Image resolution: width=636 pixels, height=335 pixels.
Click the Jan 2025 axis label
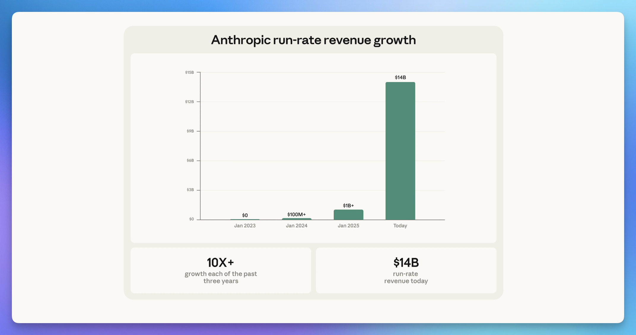tap(348, 226)
